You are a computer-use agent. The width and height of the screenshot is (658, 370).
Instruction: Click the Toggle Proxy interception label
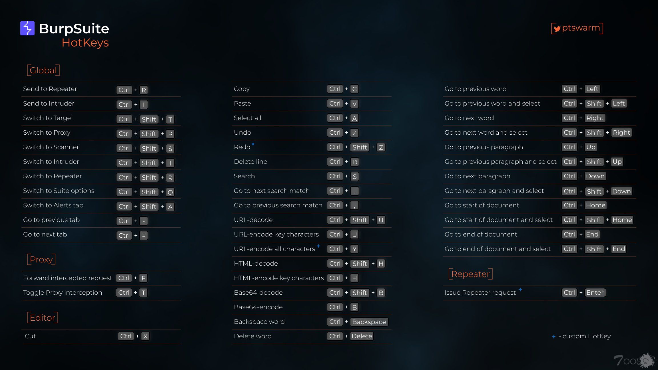(63, 293)
